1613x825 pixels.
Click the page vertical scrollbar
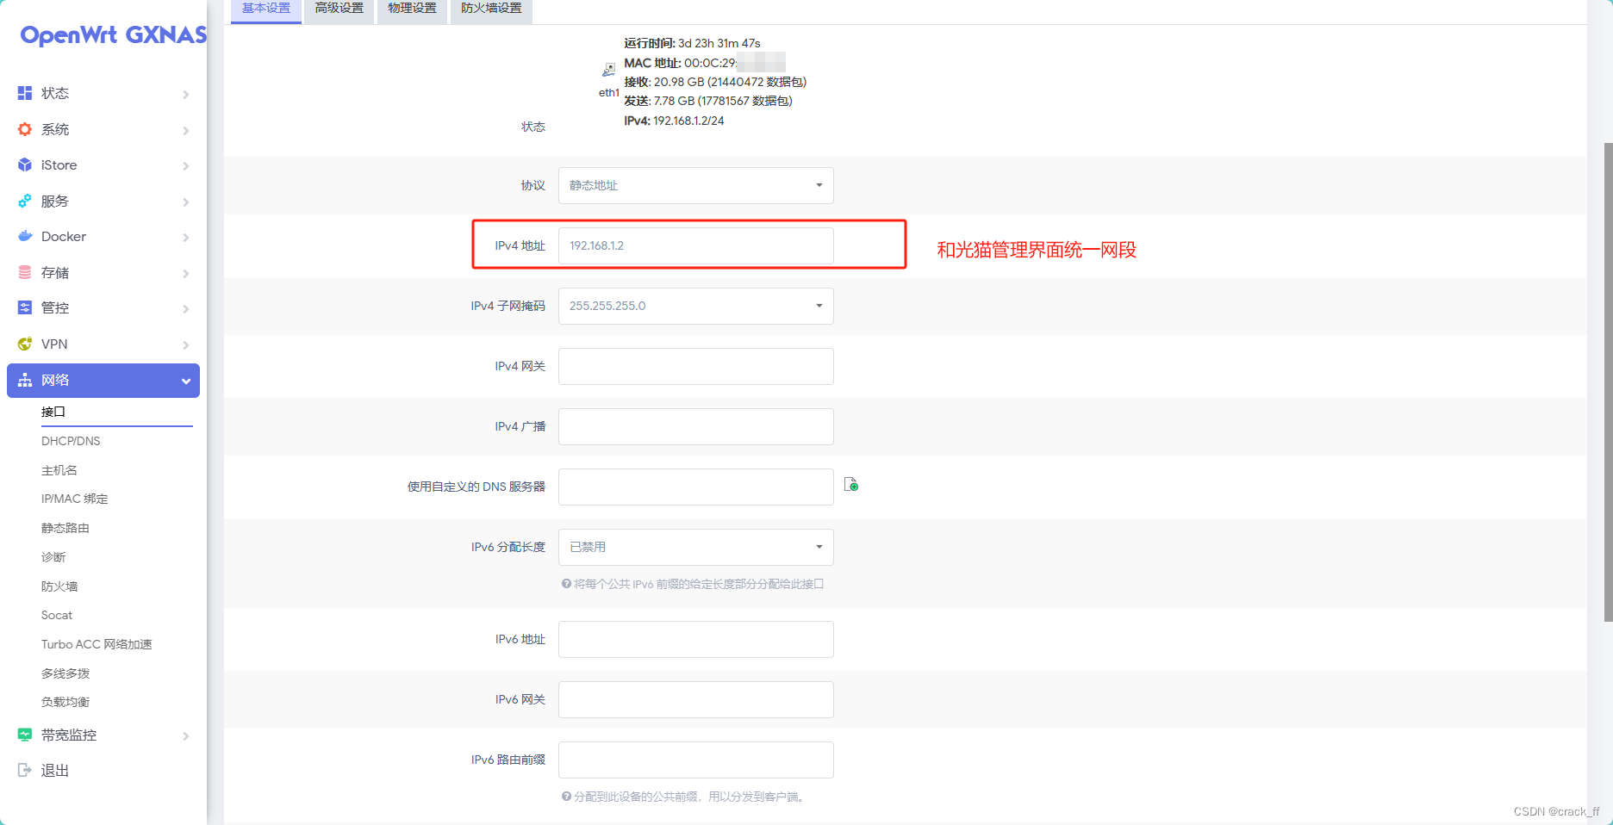1608,381
